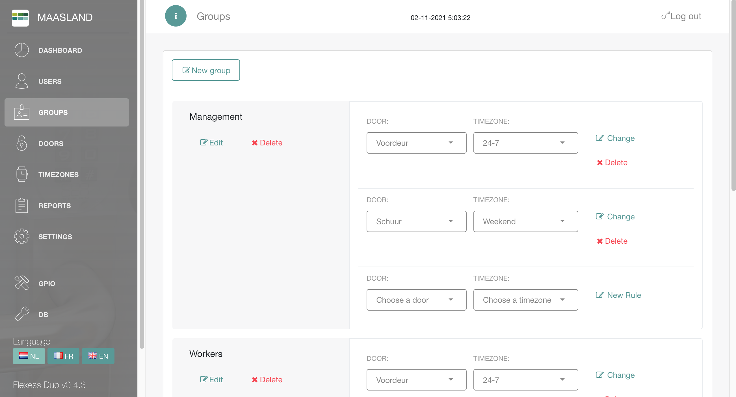Click the Timezones watch icon
Image resolution: width=736 pixels, height=397 pixels.
21,174
